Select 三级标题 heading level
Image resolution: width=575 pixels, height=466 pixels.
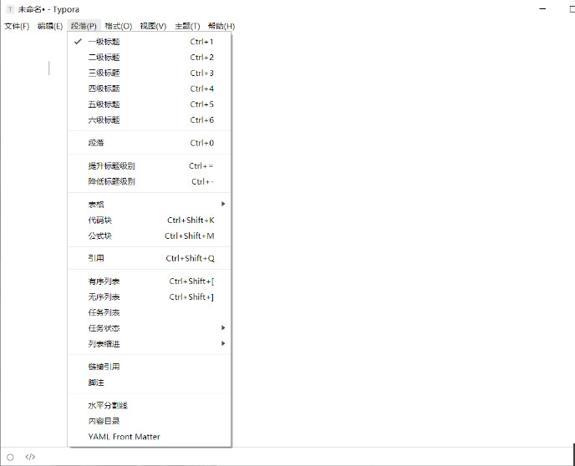coord(150,73)
